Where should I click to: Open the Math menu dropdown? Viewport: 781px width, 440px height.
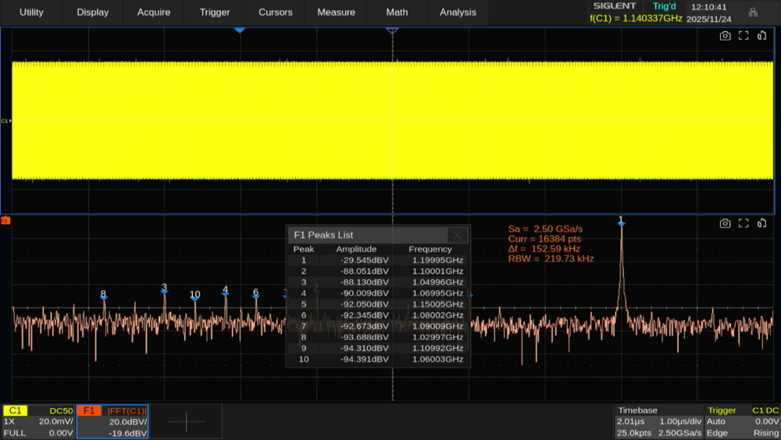coord(397,12)
